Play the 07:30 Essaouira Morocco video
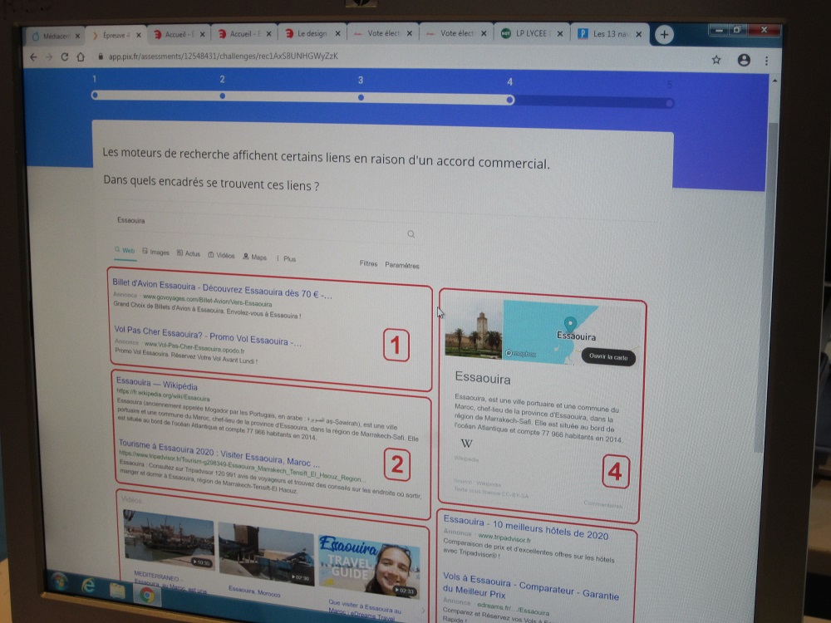Image resolution: width=831 pixels, height=623 pixels. point(266,553)
